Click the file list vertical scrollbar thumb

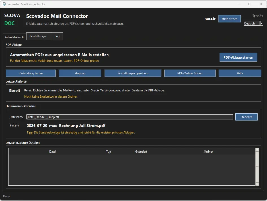(x=257, y=167)
